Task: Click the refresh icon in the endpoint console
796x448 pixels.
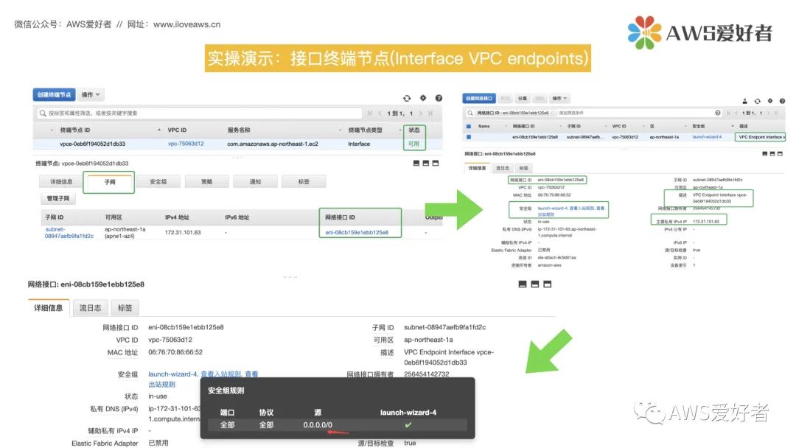Action: (x=407, y=98)
